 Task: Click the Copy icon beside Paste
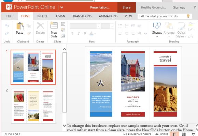click(x=29, y=26)
